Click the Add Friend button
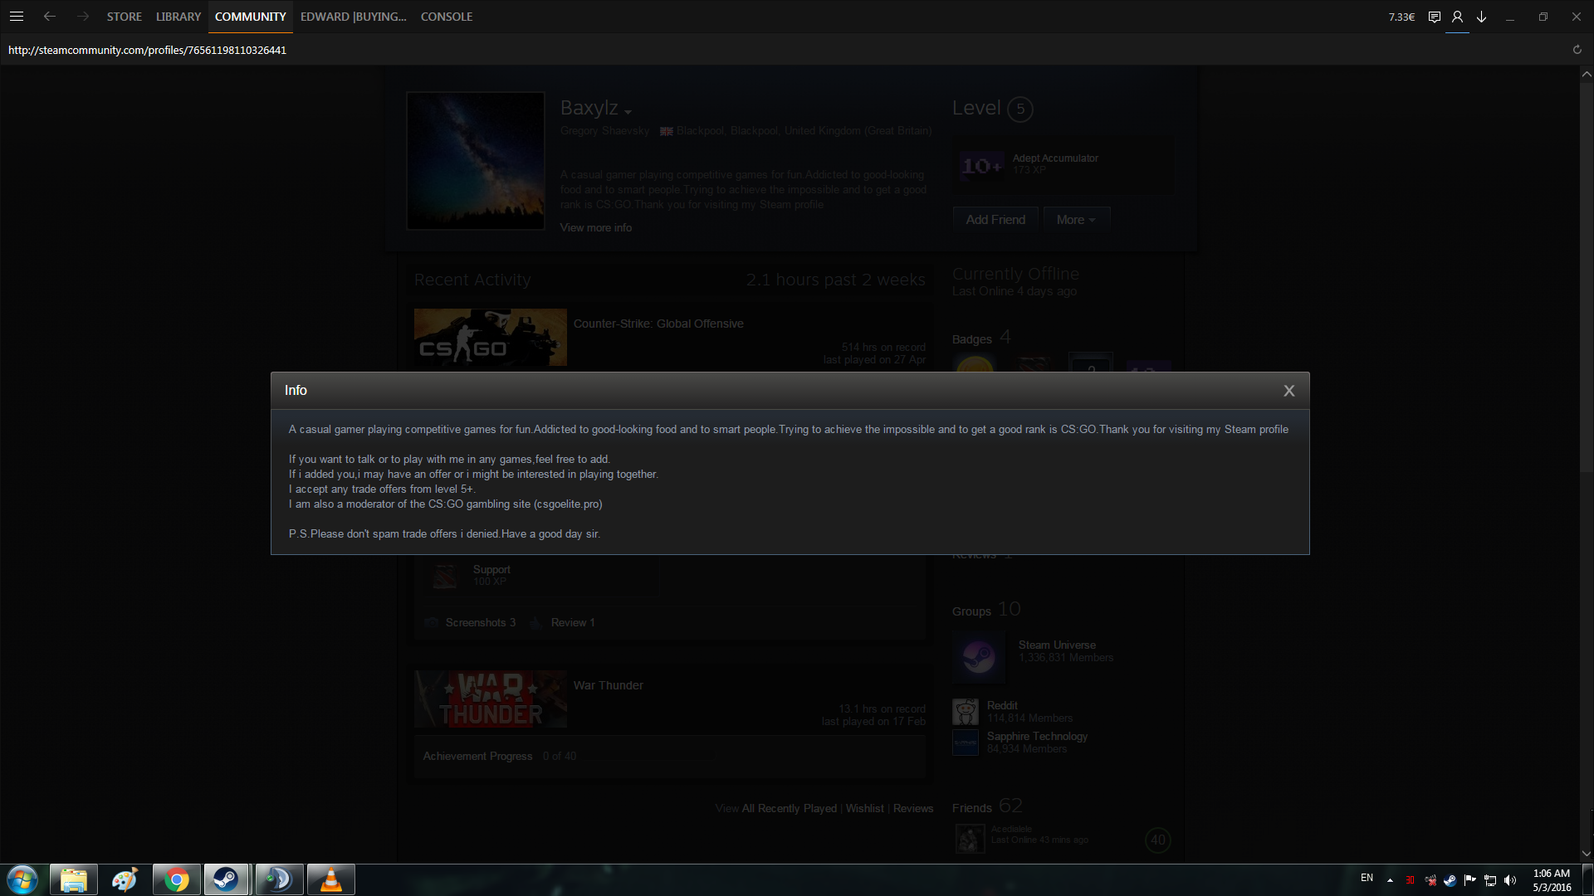 (995, 220)
